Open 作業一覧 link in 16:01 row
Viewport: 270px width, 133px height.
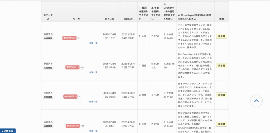[x=93, y=43]
